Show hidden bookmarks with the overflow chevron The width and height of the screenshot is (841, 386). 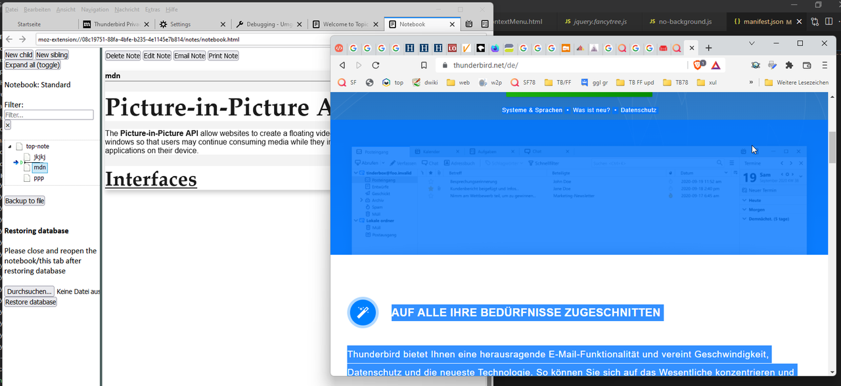(751, 83)
